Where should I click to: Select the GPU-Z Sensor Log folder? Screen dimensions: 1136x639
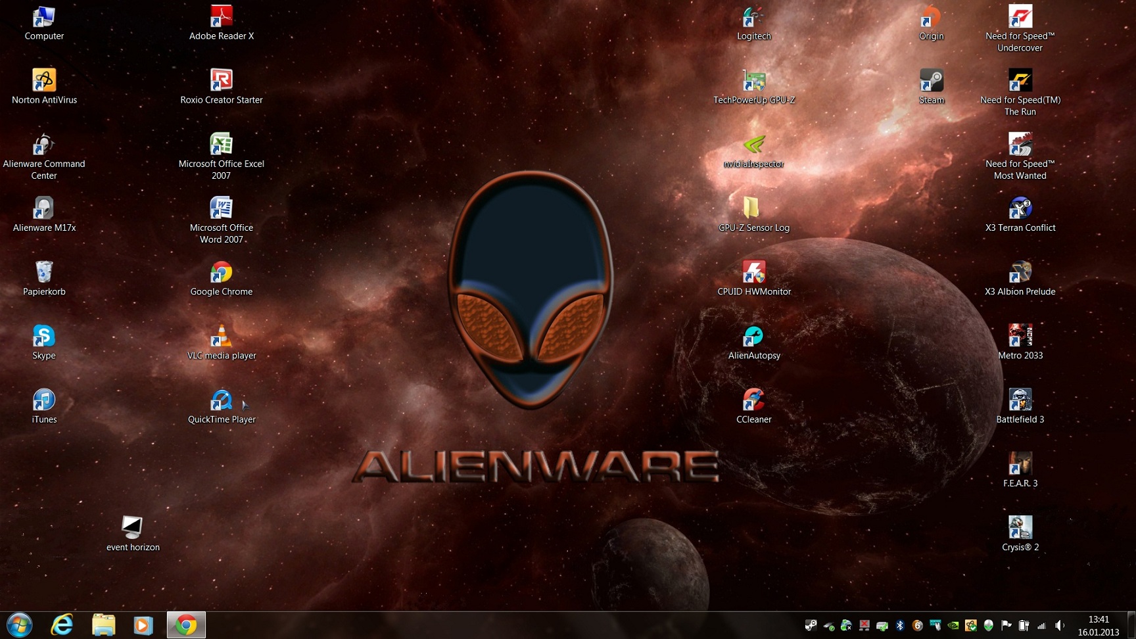pos(754,214)
